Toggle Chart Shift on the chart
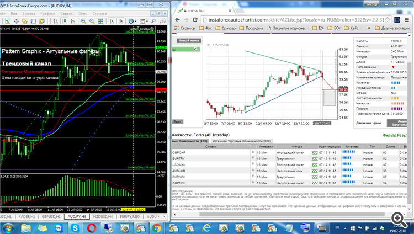414x234 pixels. click(120, 21)
